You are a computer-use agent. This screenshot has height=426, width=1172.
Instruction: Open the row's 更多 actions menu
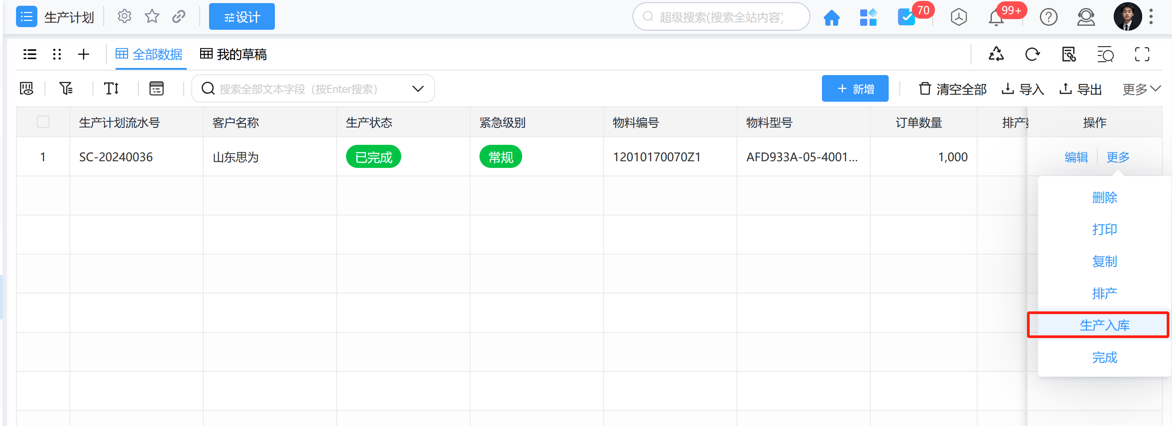(x=1118, y=157)
